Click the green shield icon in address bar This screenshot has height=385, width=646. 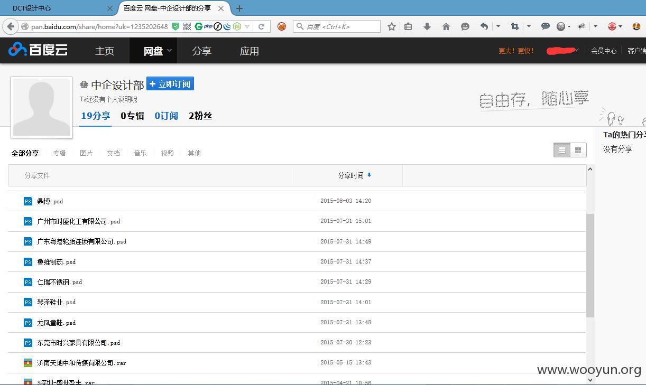[176, 26]
